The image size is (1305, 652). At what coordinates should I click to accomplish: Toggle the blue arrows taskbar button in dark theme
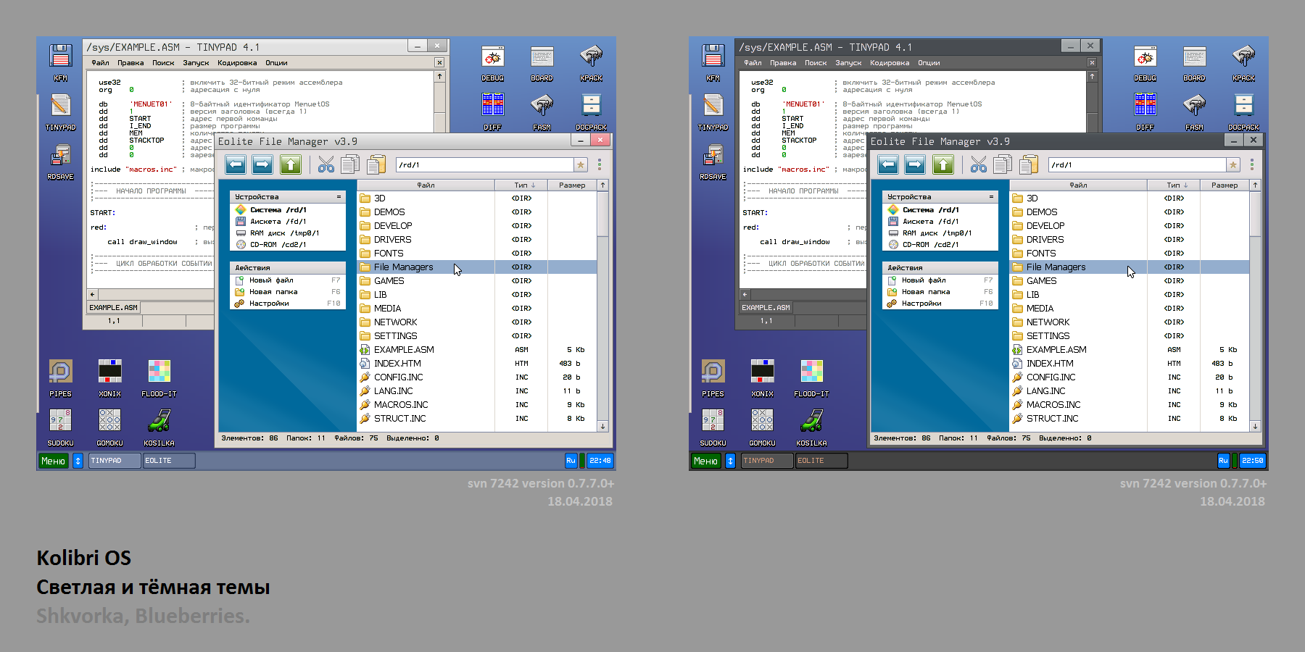pyautogui.click(x=730, y=461)
